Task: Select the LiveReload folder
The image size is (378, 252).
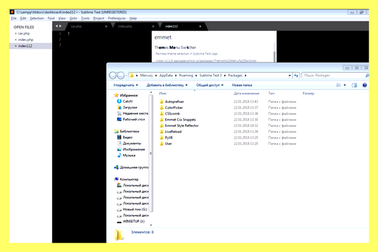Action: click(171, 131)
